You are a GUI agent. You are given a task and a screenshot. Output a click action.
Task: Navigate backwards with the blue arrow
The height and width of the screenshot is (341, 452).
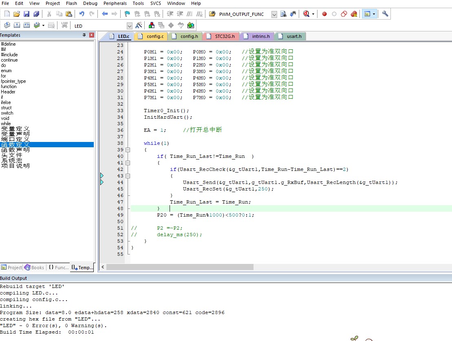tap(105, 14)
